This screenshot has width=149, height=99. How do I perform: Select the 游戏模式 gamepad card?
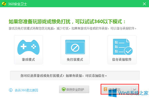[x=28, y=50]
